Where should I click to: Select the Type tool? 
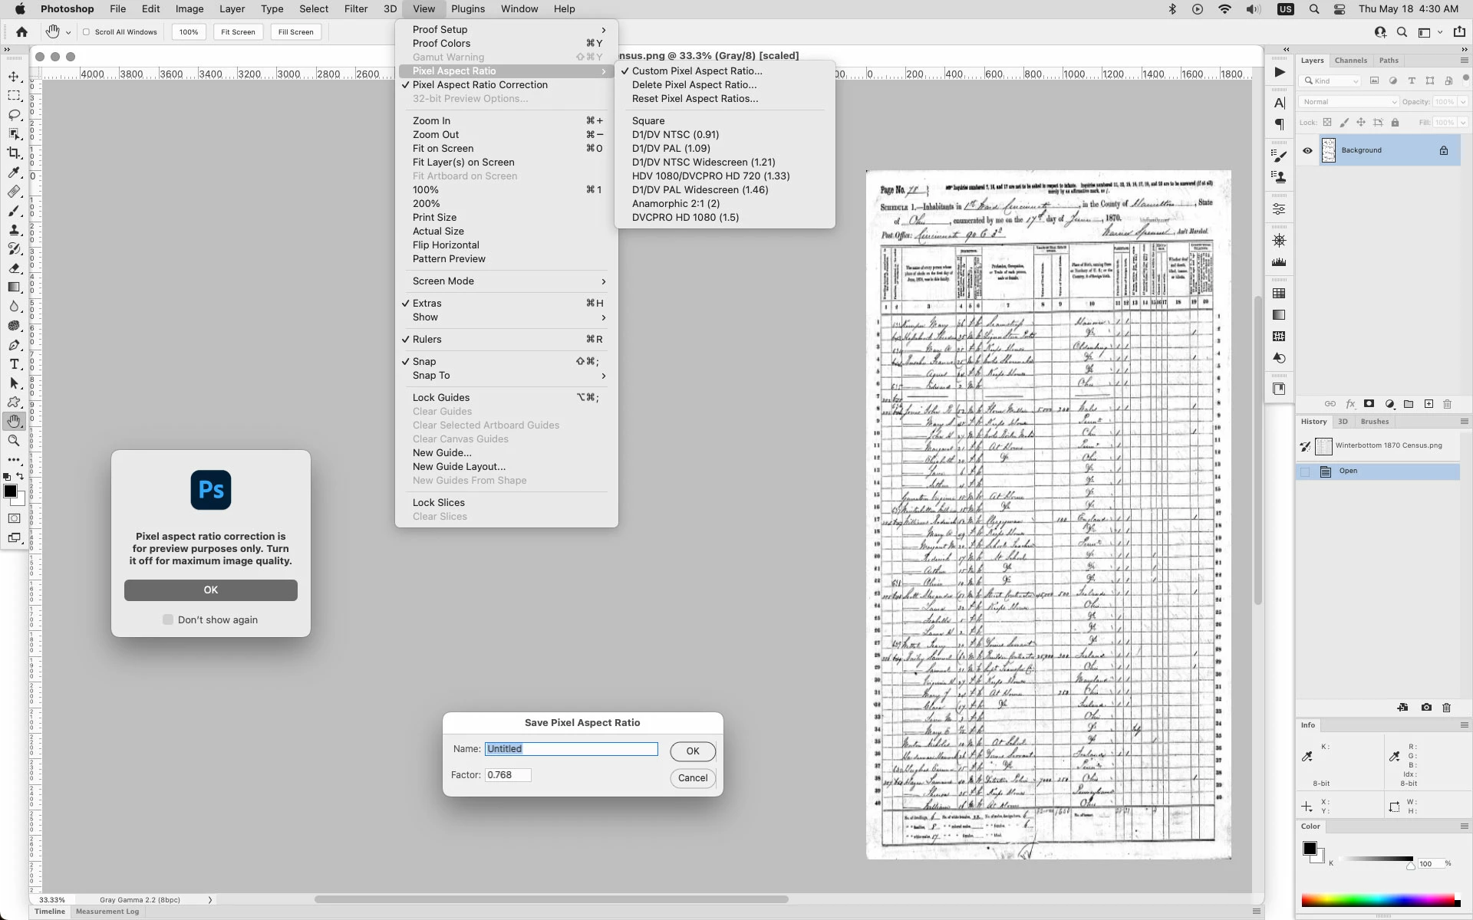click(x=14, y=364)
